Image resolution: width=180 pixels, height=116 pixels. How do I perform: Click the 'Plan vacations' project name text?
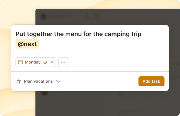(x=38, y=81)
